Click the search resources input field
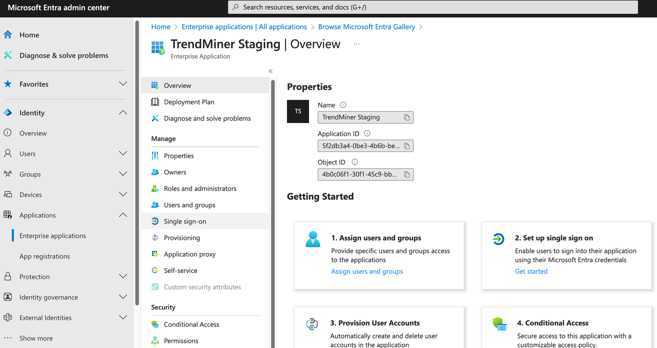657x348 pixels. click(433, 7)
